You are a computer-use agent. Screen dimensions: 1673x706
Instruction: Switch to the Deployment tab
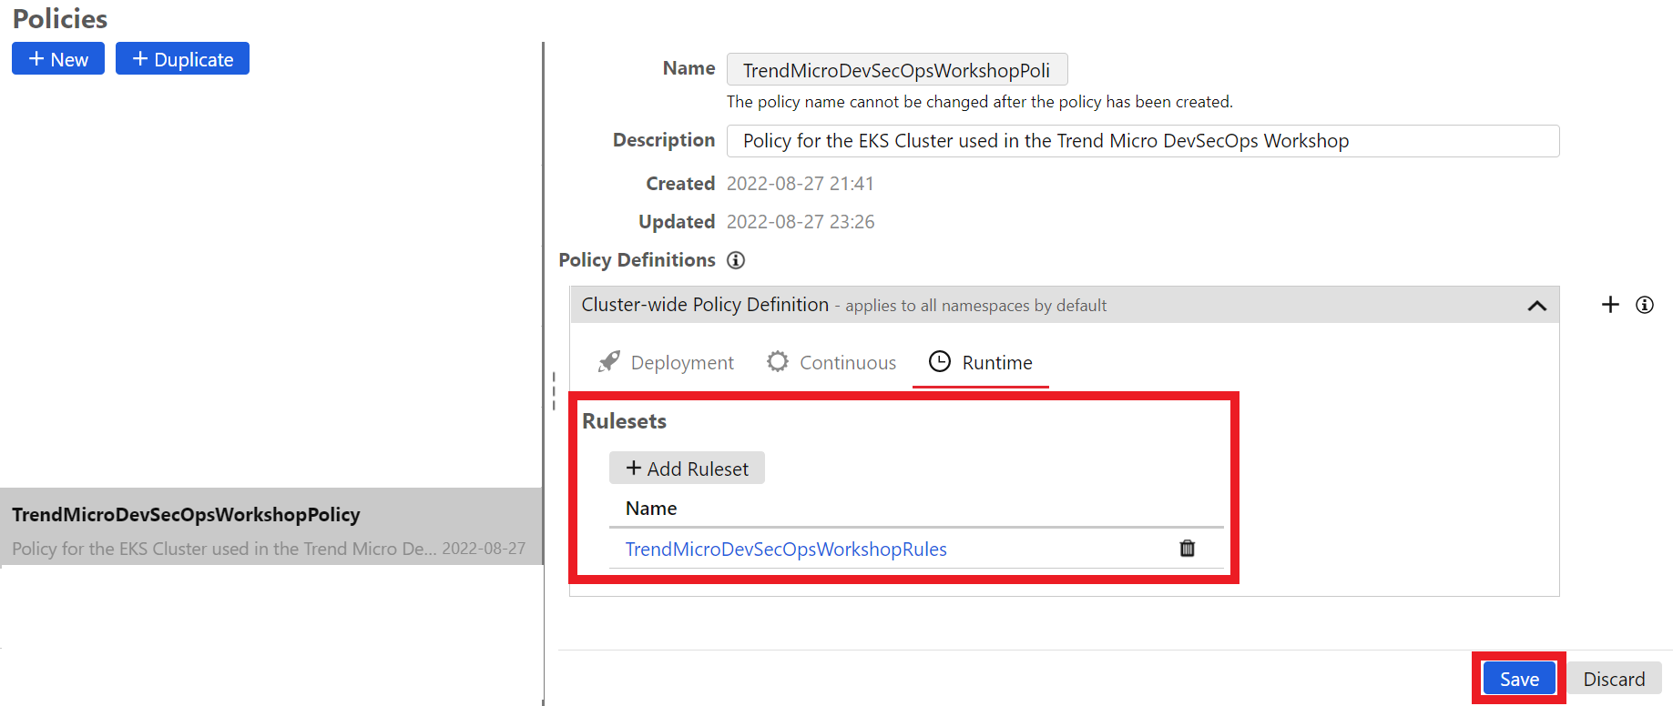click(x=666, y=362)
